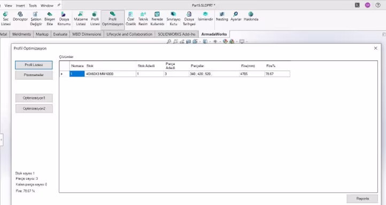The image size is (386, 205).
Task: Click the Fire(mm) cell 4705
Action: coord(252,74)
